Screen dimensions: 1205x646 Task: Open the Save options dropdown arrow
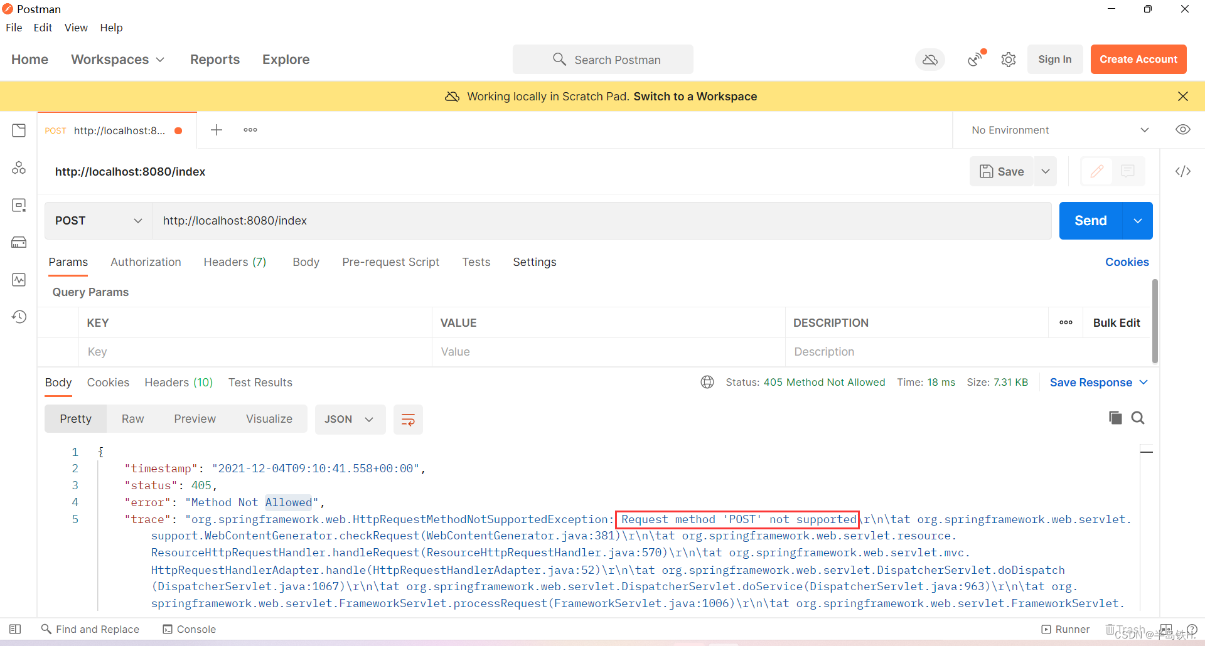pos(1045,171)
